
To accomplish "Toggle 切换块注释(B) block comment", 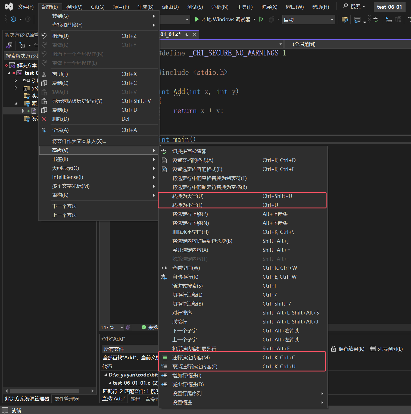I will tap(243, 304).
